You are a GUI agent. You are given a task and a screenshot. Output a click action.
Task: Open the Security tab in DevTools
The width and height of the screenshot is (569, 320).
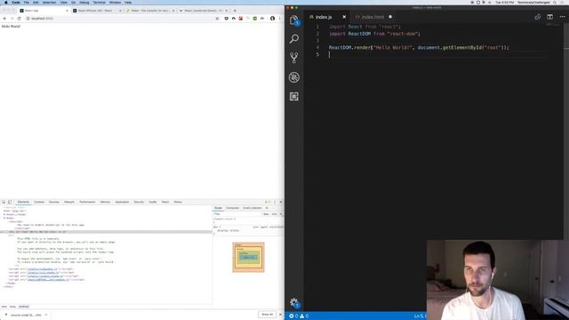tap(139, 202)
